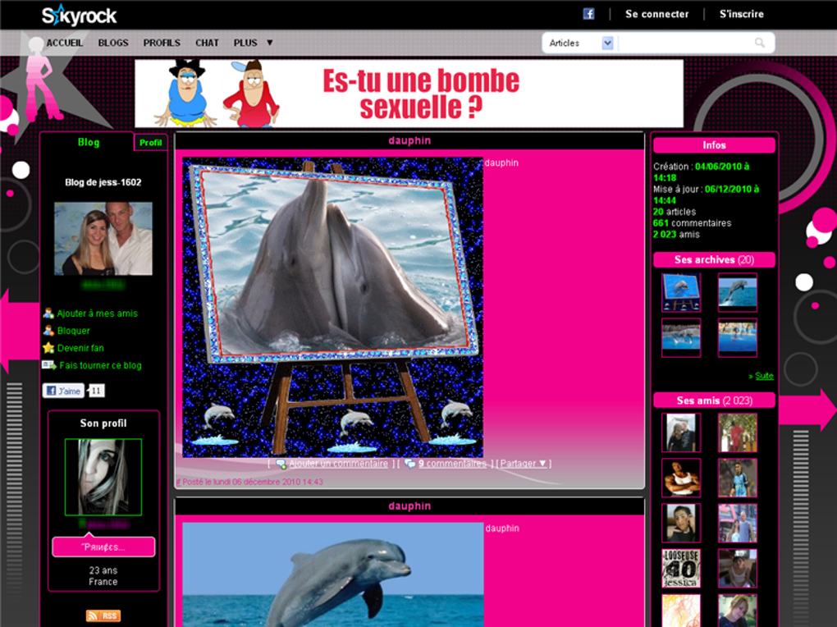This screenshot has width=837, height=627.
Task: Click the S'inscrire link
Action: pyautogui.click(x=741, y=14)
